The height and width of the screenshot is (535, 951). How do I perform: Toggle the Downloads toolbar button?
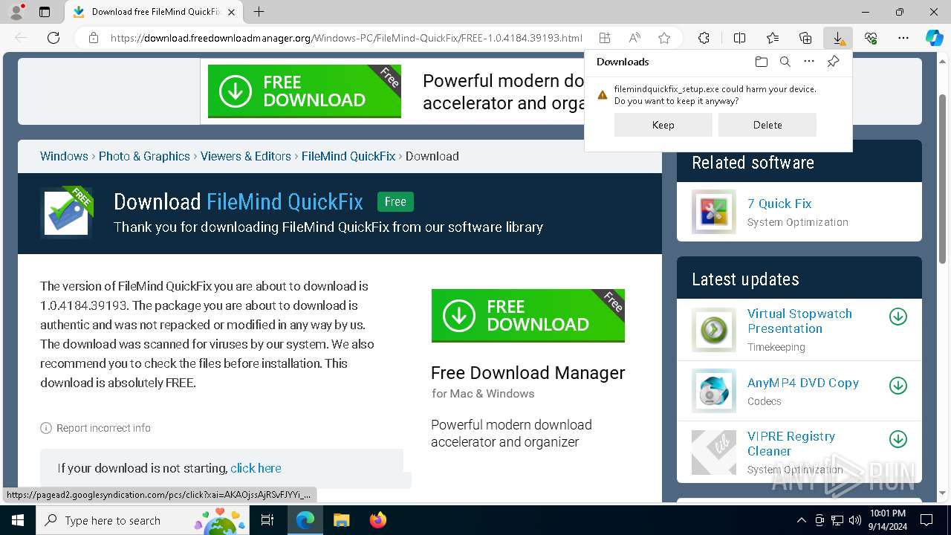point(838,38)
